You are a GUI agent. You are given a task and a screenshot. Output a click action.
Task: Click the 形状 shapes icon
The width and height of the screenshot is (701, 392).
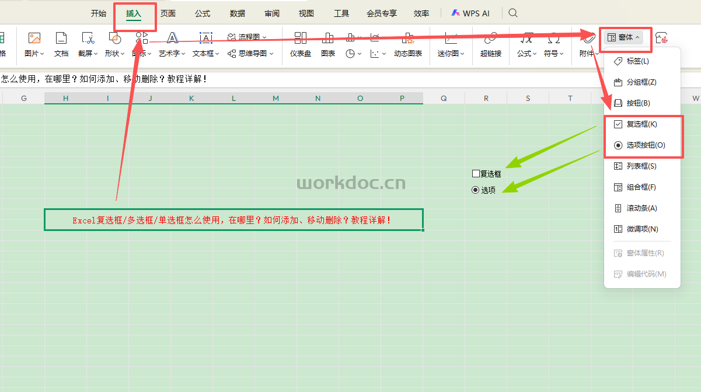(115, 38)
